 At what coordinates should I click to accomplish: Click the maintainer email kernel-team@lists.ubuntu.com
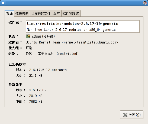click(90, 42)
